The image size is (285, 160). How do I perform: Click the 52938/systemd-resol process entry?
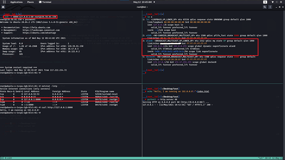point(106,94)
